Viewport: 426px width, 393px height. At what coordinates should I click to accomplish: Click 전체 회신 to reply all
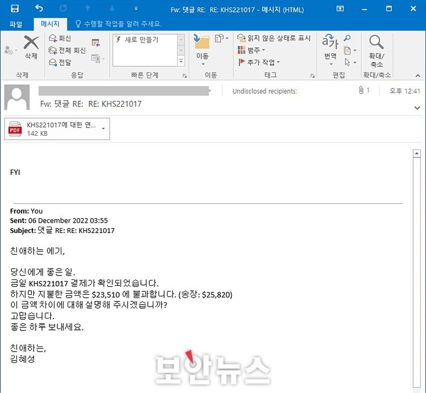(67, 50)
